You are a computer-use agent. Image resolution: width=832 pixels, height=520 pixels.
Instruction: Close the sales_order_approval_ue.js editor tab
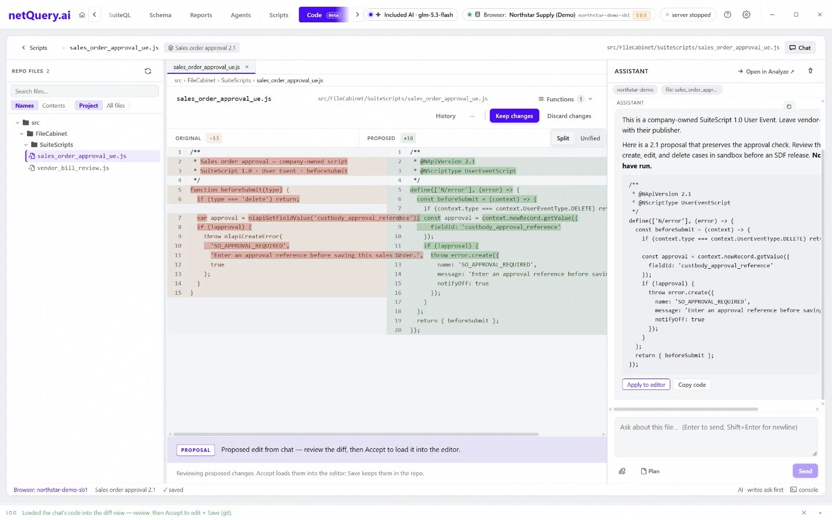[247, 67]
